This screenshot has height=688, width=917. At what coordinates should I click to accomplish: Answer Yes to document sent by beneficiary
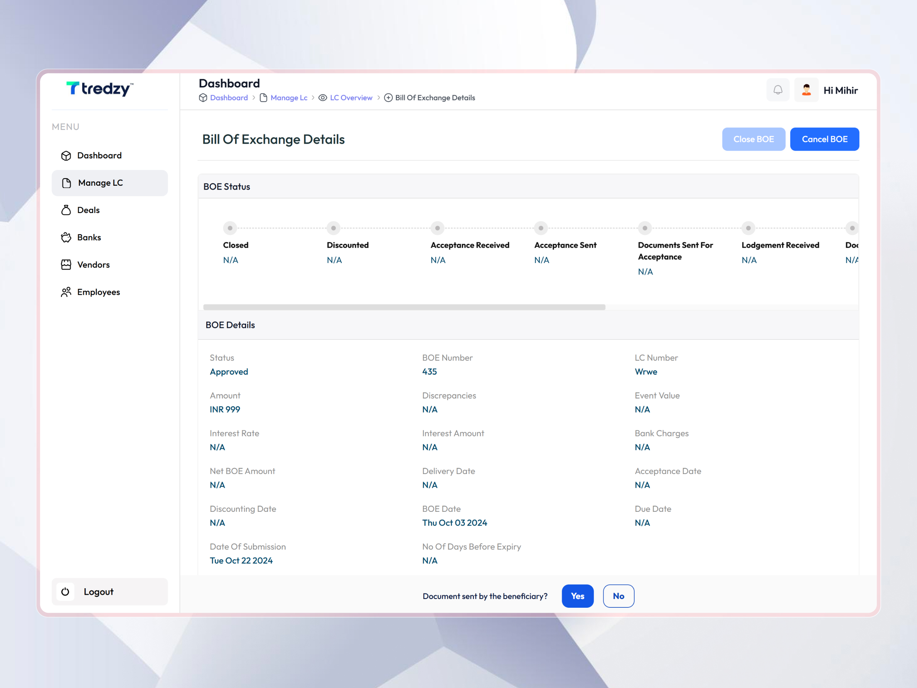(x=577, y=596)
